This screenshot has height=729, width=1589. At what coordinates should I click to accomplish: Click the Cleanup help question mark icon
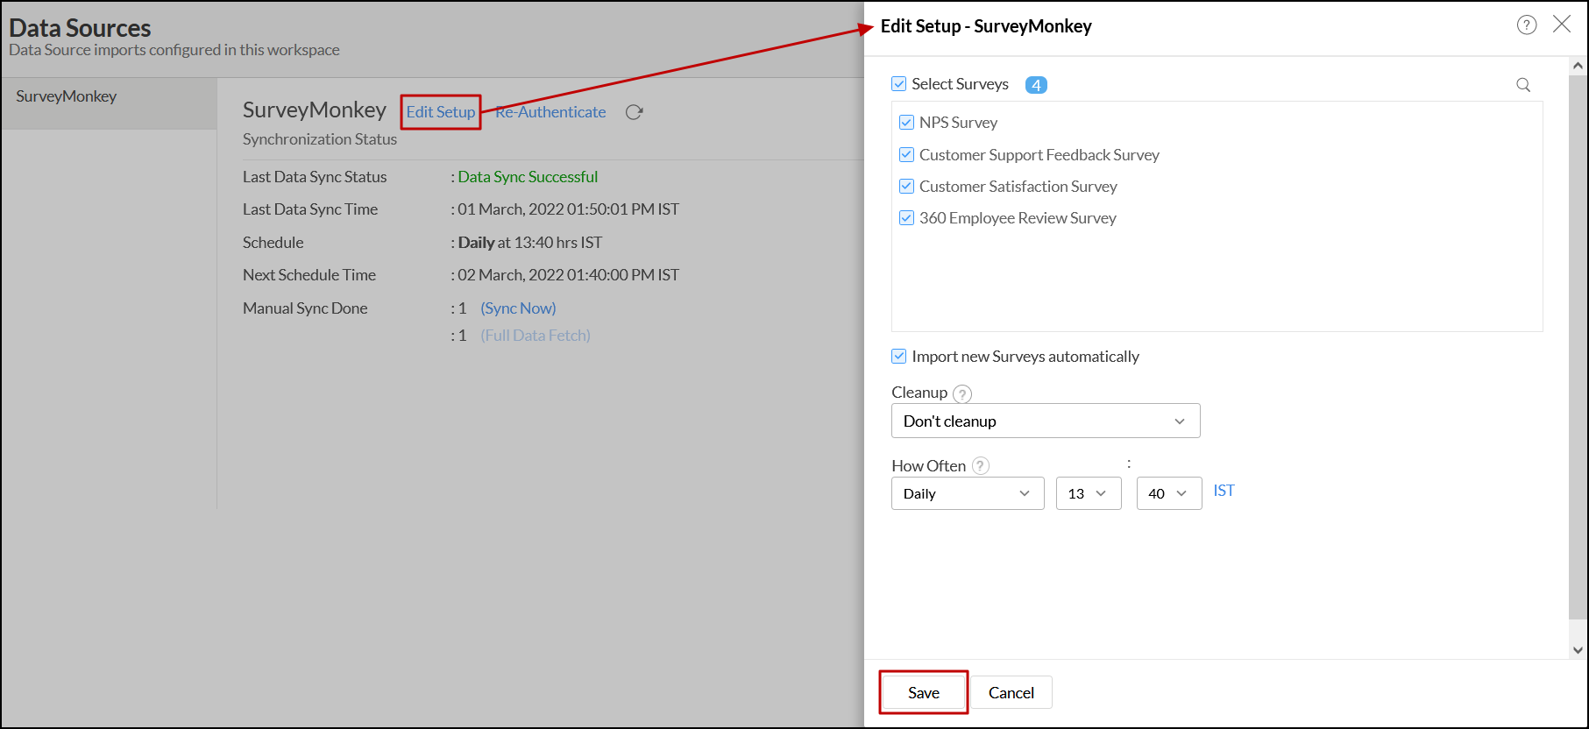coord(962,393)
